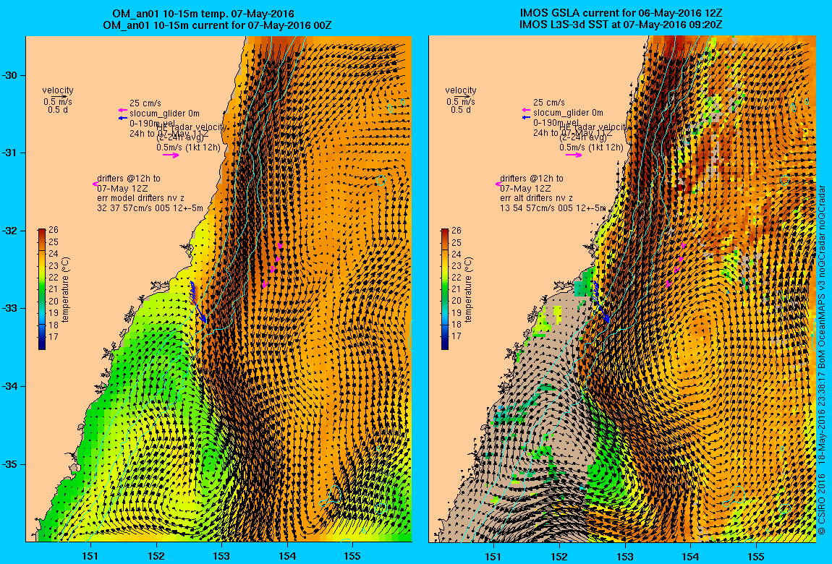The image size is (832, 564).
Task: Click the black velocity scale arrow in right map
Action: click(463, 96)
